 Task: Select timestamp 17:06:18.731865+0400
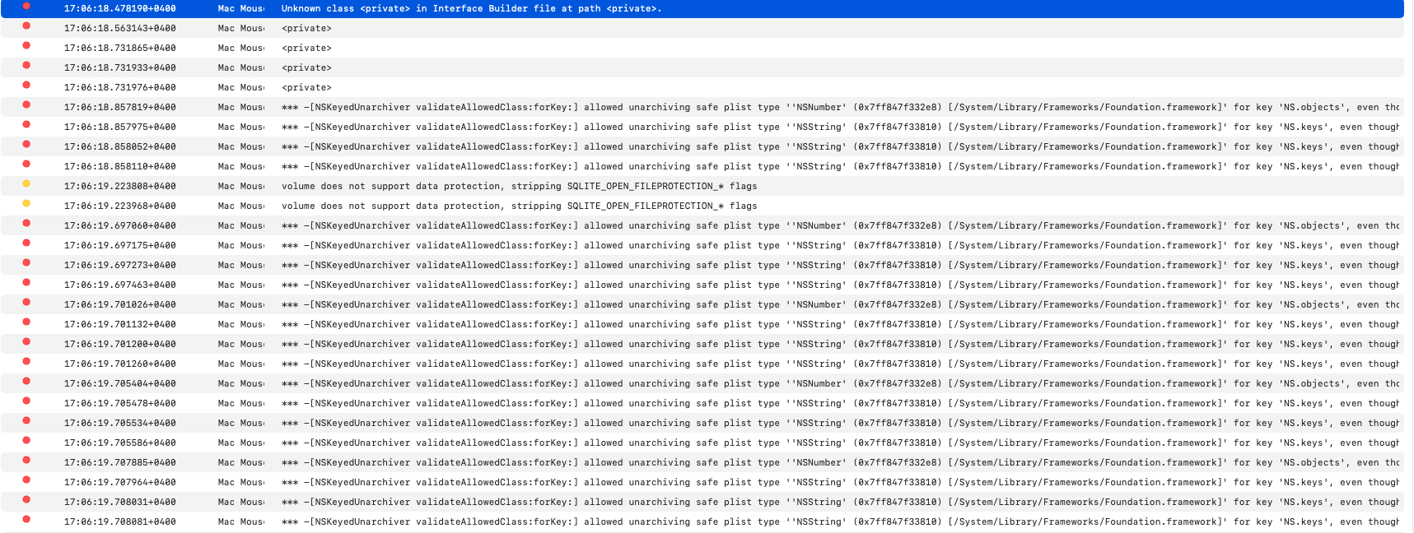[120, 48]
